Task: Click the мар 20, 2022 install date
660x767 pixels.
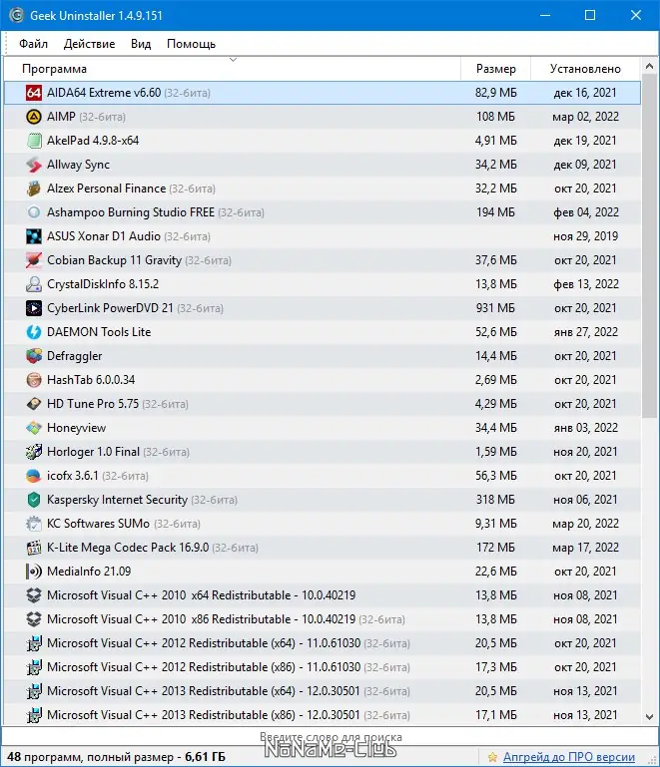Action: [585, 524]
